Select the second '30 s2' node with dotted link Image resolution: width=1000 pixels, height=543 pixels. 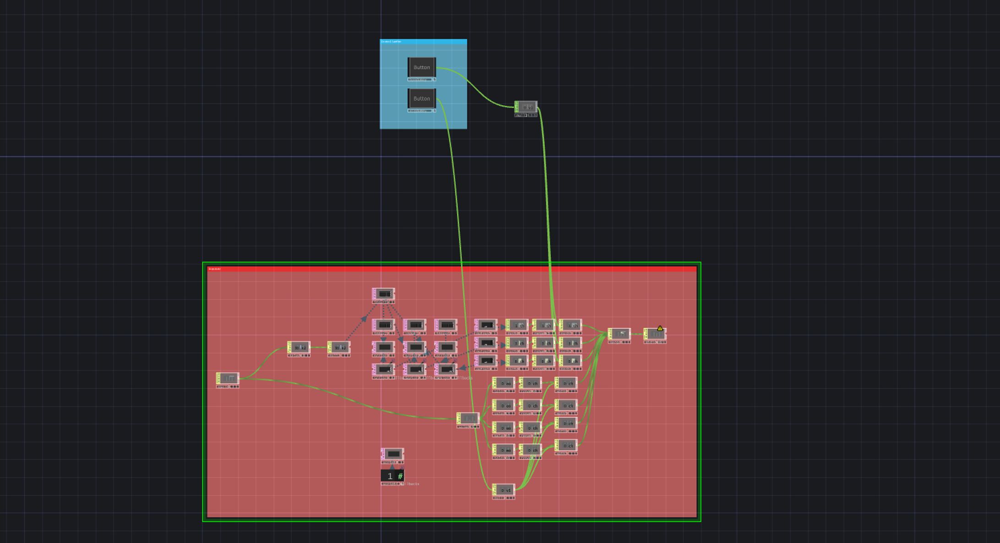(339, 348)
